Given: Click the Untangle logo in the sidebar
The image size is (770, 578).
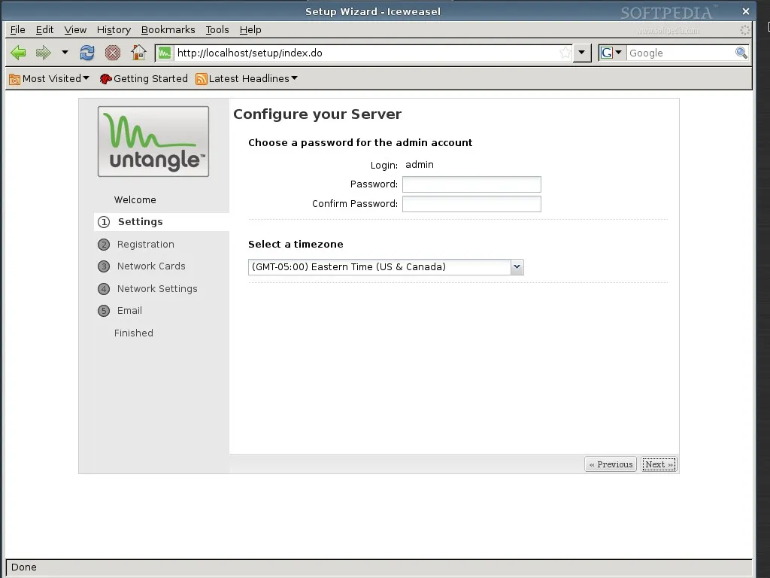Looking at the screenshot, I should point(153,141).
